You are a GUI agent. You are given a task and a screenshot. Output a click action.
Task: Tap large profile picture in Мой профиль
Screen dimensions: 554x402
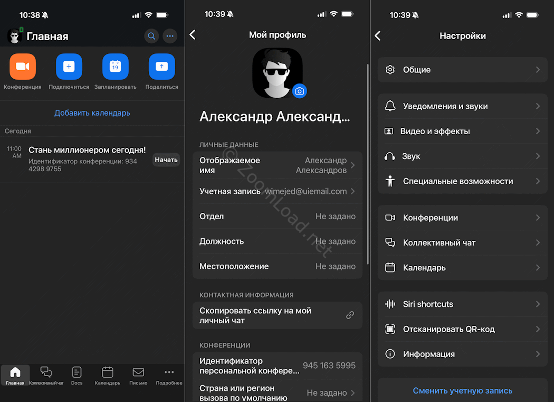click(x=278, y=73)
